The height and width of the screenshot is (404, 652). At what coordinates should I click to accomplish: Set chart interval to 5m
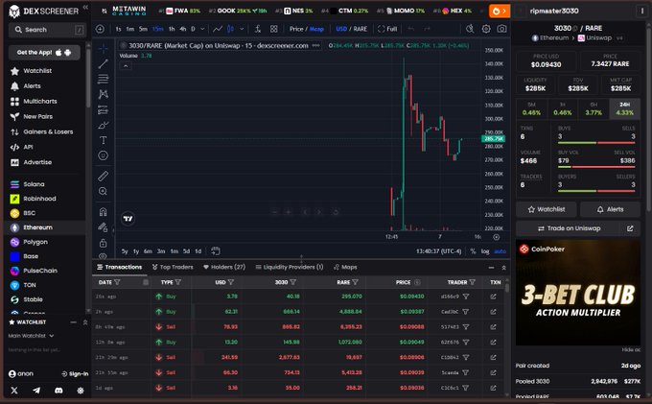143,29
